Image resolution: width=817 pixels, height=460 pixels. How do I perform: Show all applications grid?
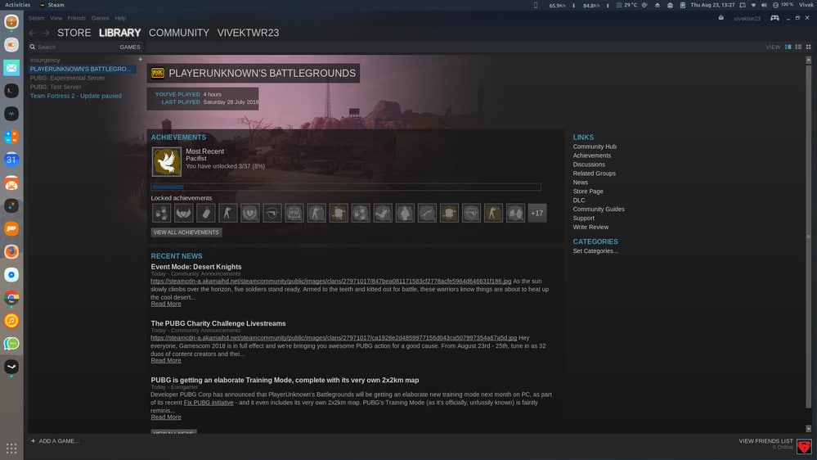point(11,448)
